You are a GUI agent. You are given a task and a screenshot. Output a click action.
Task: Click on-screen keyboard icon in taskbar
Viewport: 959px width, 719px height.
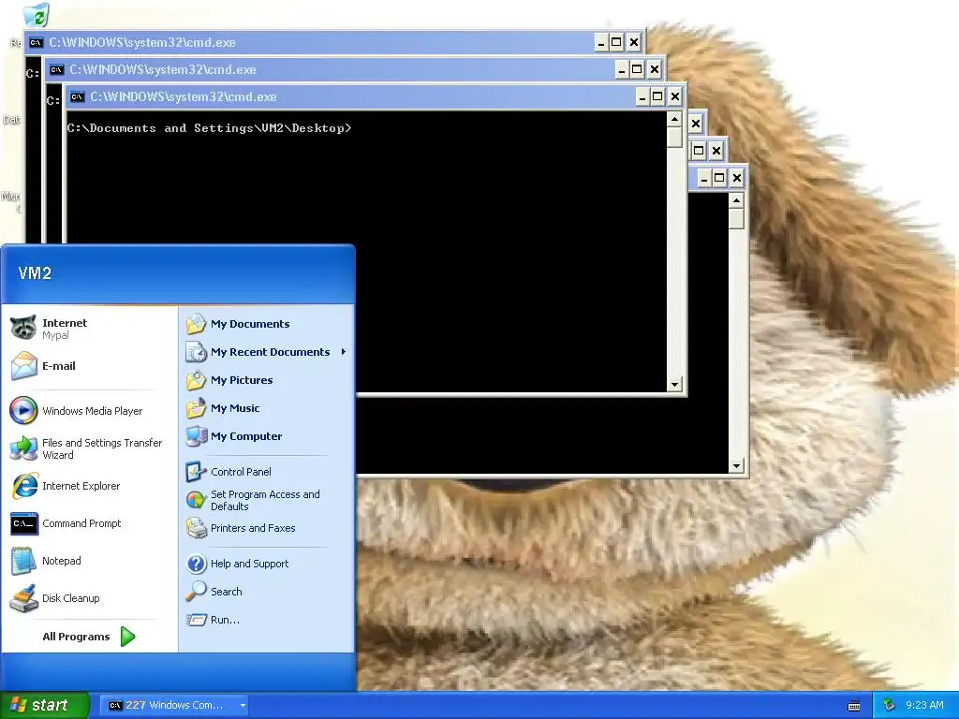pyautogui.click(x=854, y=706)
